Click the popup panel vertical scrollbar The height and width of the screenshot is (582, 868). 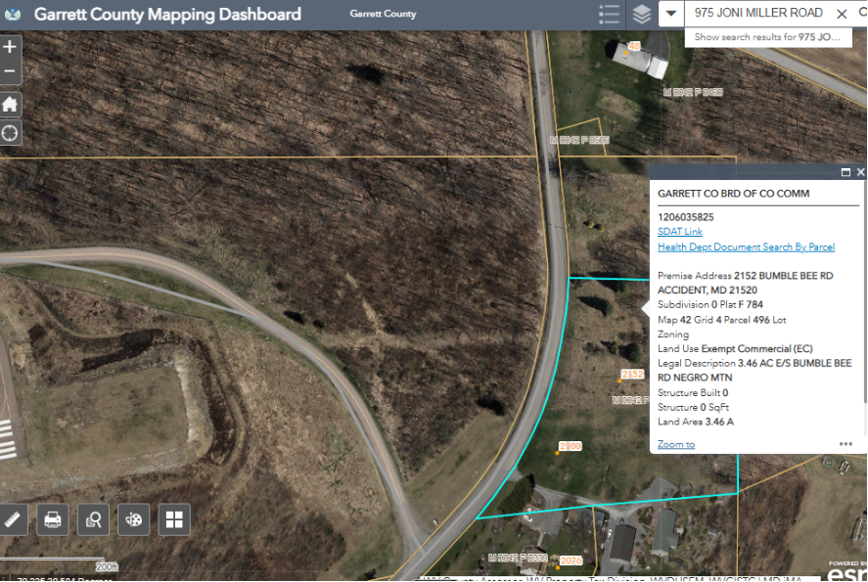[865, 293]
